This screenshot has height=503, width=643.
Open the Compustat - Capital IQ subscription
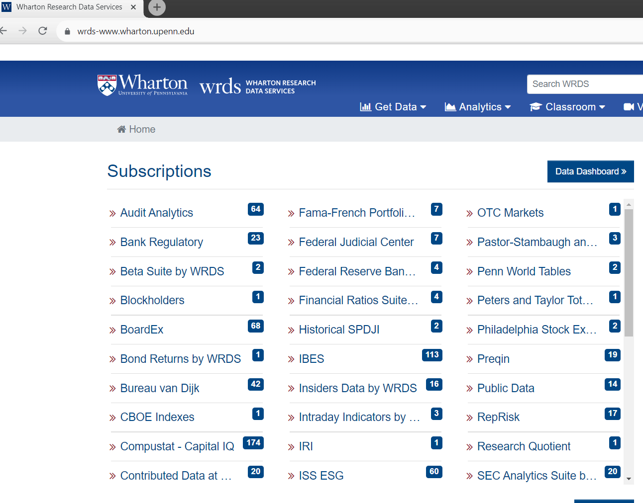(x=177, y=446)
